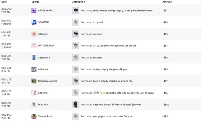Open AFTER WORLD source link

tap(46, 11)
